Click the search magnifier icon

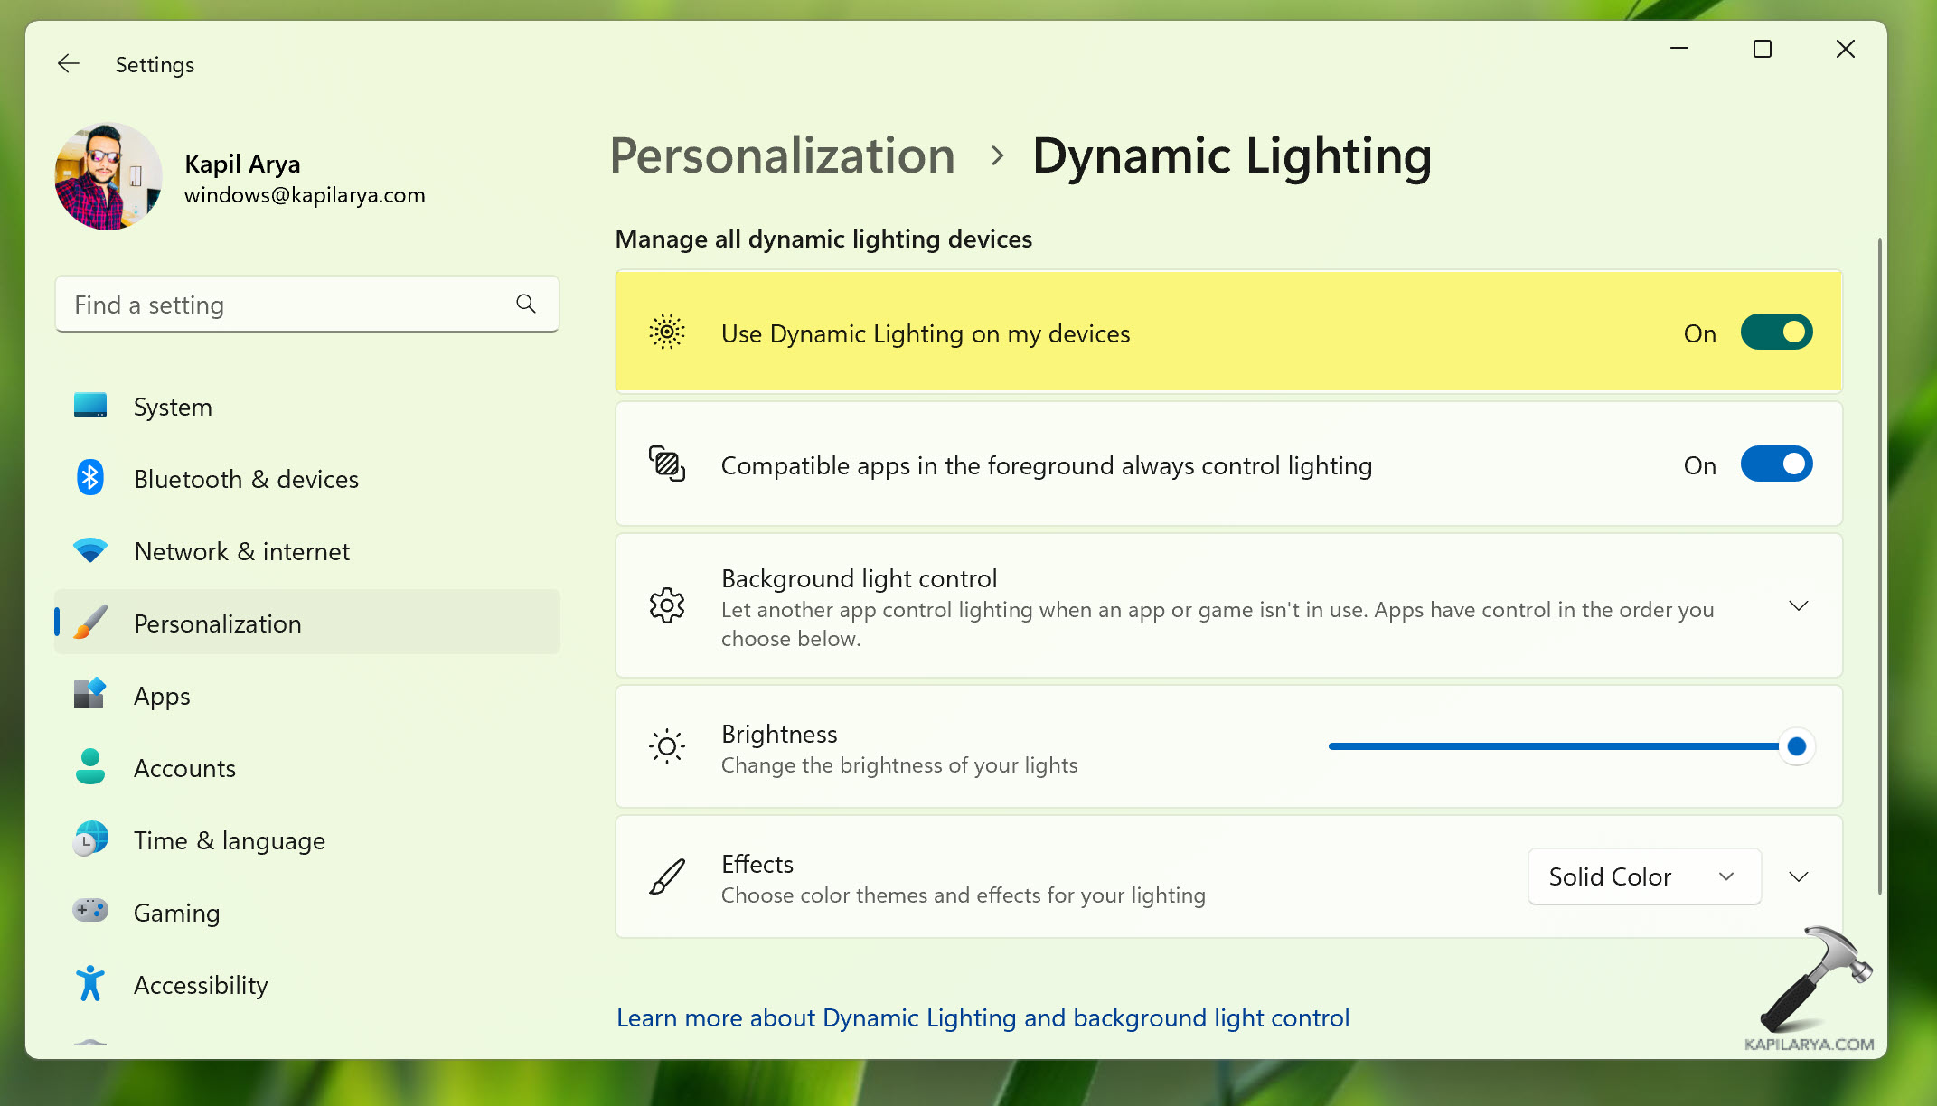point(526,305)
